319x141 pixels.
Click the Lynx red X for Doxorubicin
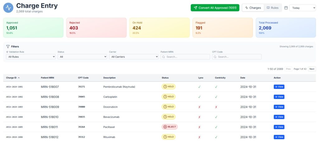pos(199,107)
